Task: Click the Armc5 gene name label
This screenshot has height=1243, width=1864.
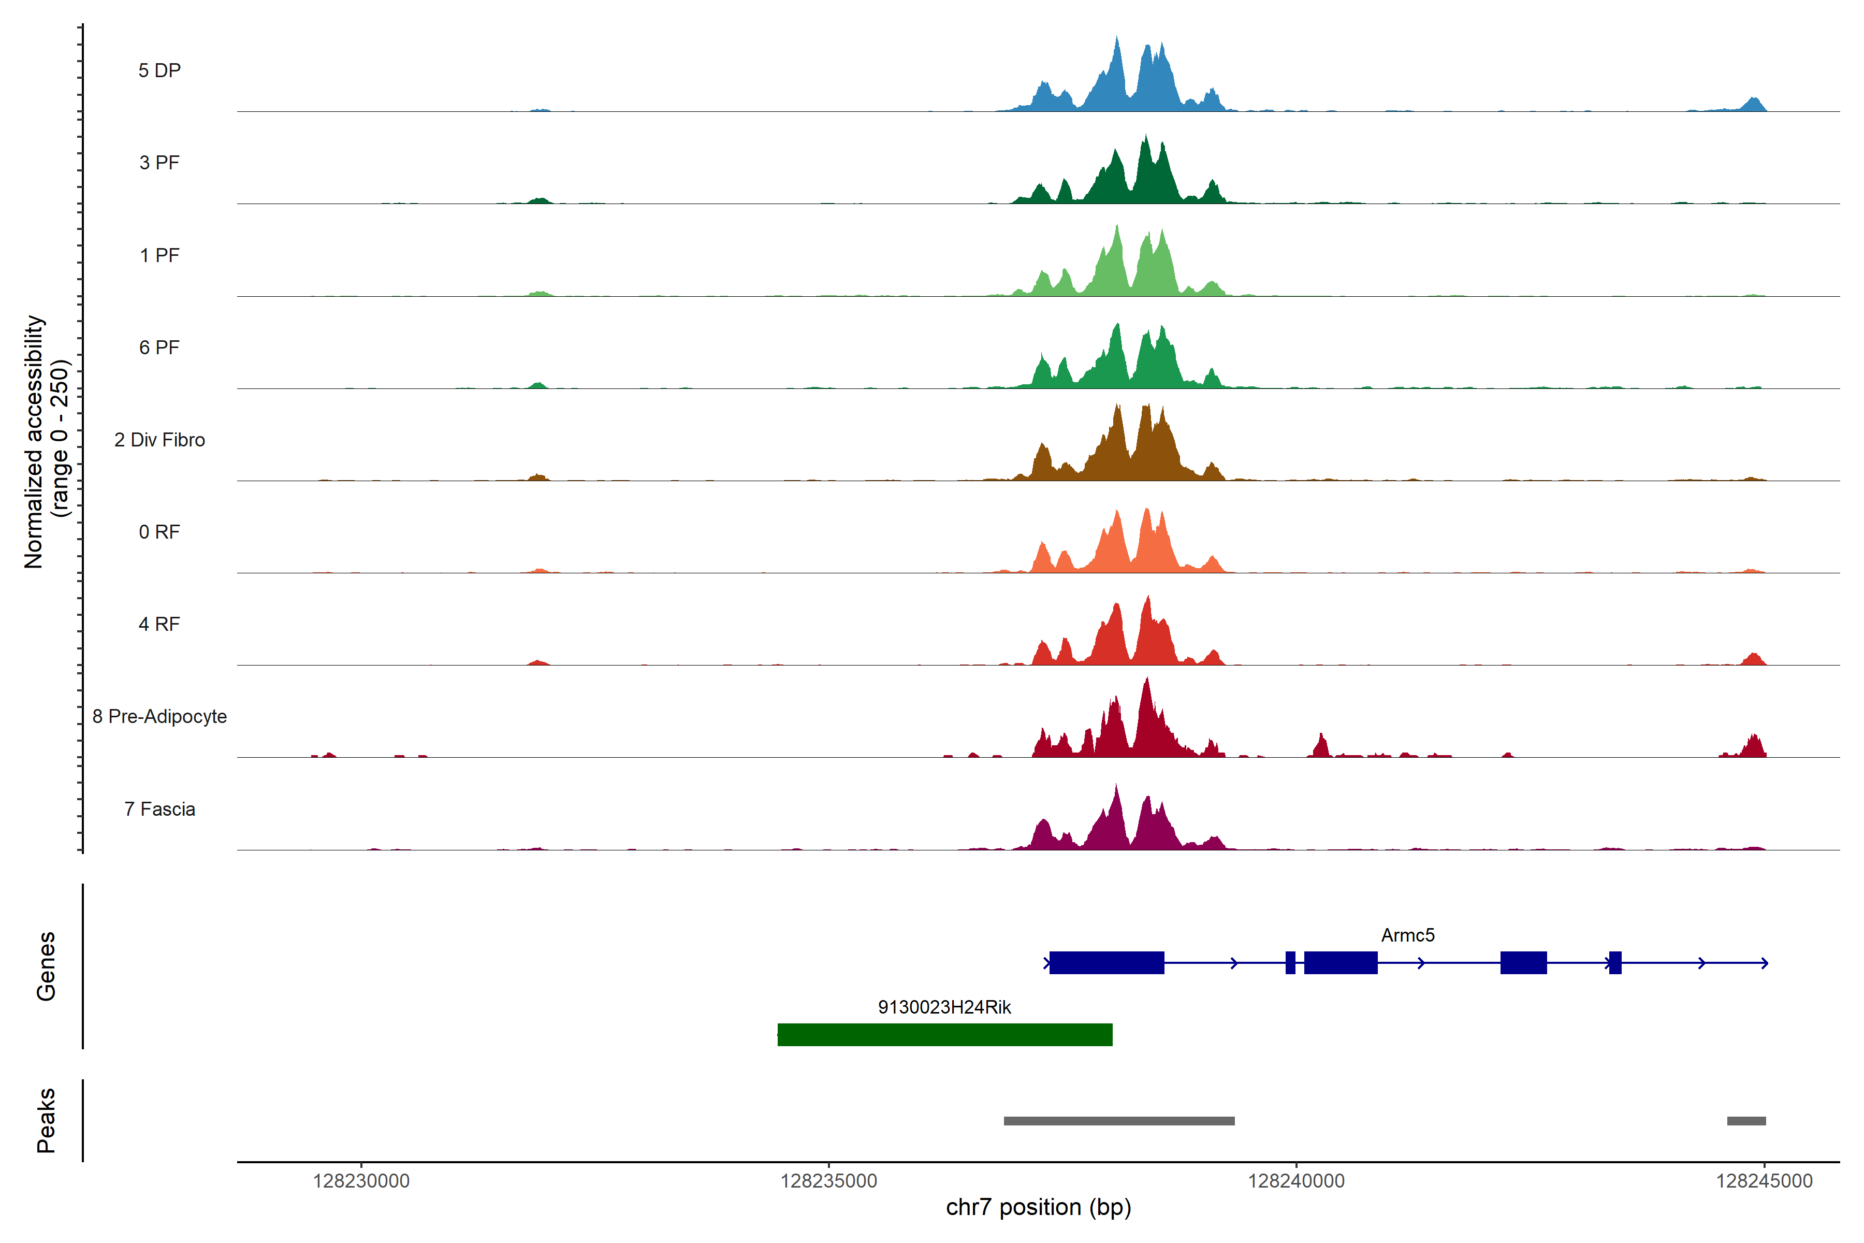Action: point(1407,935)
